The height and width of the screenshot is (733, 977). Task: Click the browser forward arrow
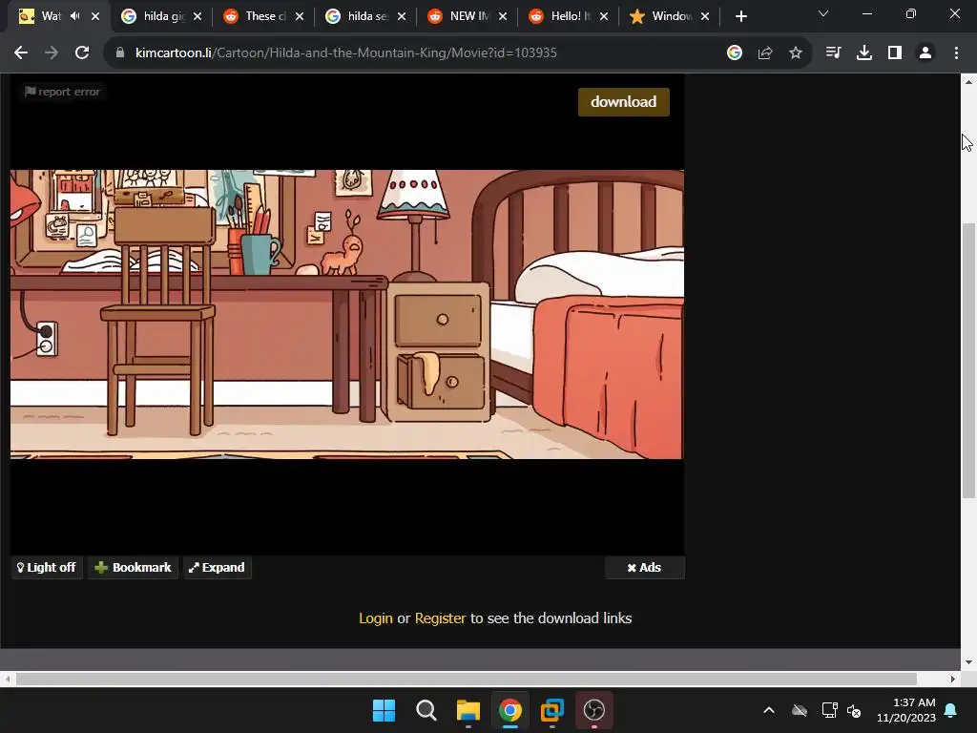[x=52, y=53]
